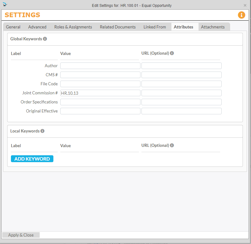The width and height of the screenshot is (251, 244).
Task: Click the ADD KEYWORD button
Action: pyautogui.click(x=32, y=159)
